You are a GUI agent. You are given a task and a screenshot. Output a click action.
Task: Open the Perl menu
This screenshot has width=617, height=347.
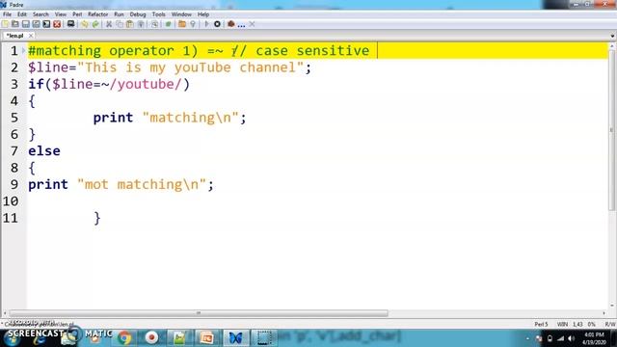[77, 14]
